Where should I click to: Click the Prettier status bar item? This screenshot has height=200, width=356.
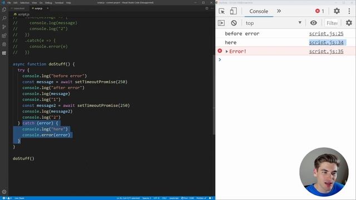click(x=201, y=198)
